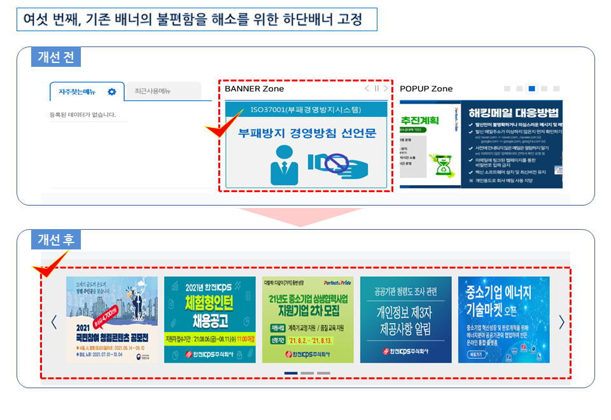Select first POPUP Zone page indicator

click(507, 89)
